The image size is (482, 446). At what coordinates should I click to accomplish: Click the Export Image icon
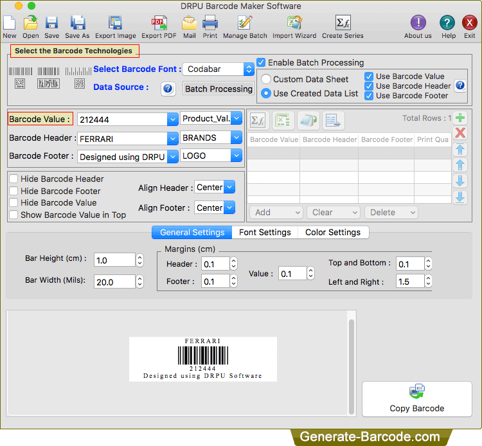115,23
